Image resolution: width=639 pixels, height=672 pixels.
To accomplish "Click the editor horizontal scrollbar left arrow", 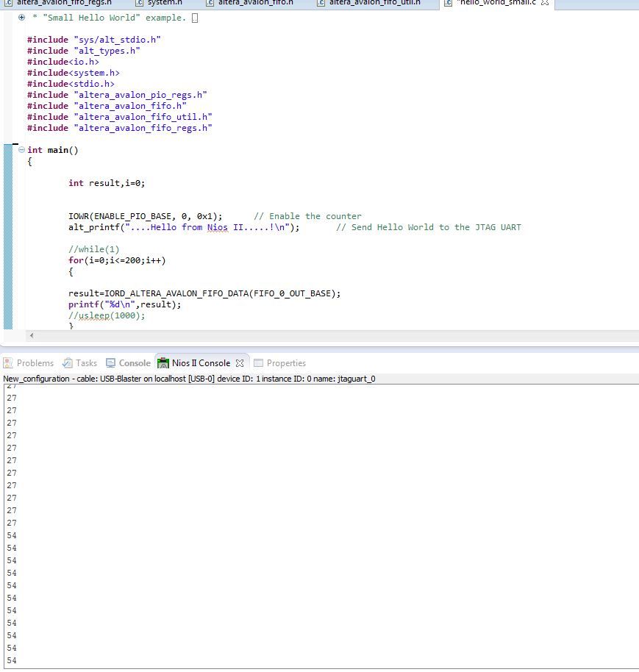I will [x=31, y=335].
